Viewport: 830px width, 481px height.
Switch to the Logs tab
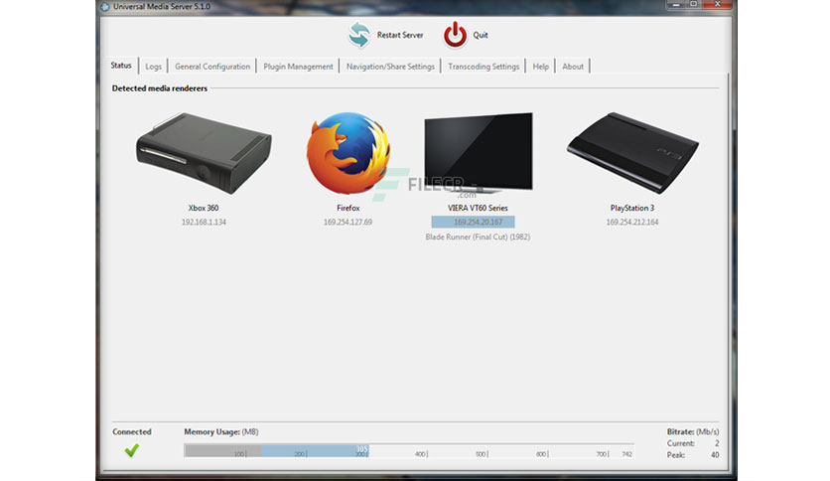click(154, 67)
